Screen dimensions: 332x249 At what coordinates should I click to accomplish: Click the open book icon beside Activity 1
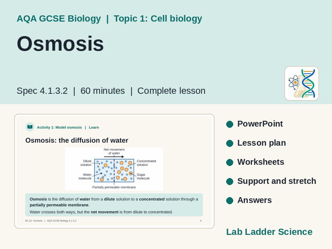(30, 127)
